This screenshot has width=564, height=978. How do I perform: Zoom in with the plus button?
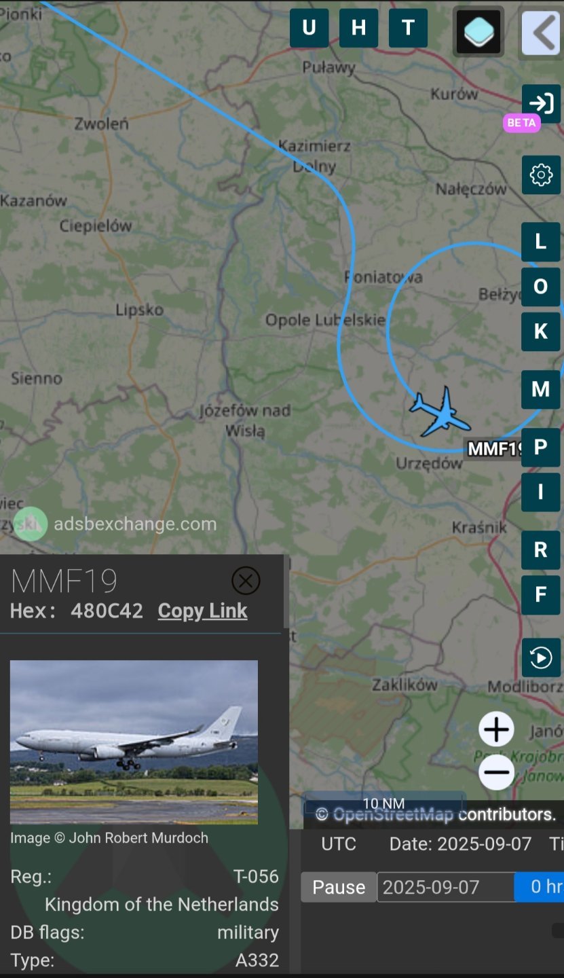coord(496,730)
